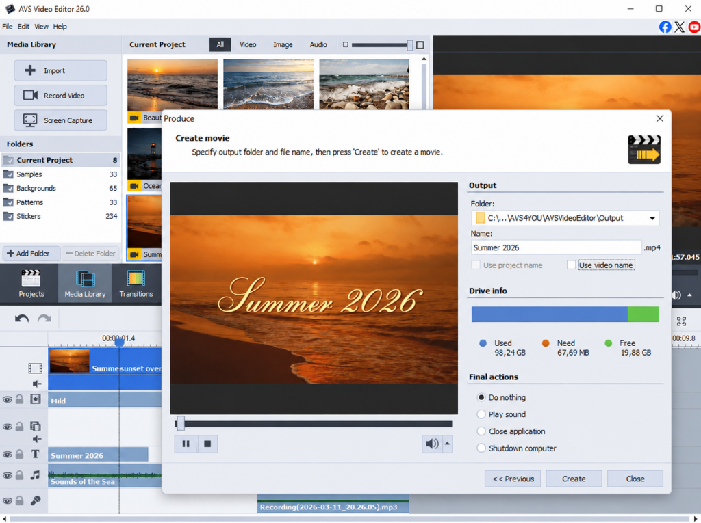Click the fullscreen icon in main preview

(x=681, y=321)
